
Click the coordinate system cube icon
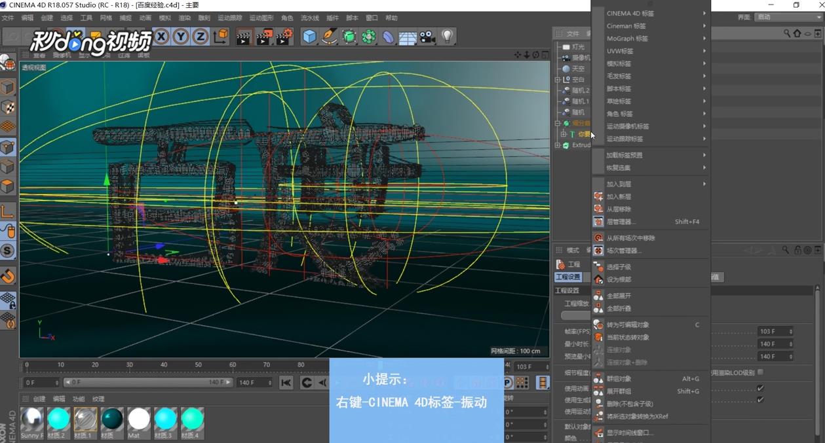pyautogui.click(x=221, y=37)
